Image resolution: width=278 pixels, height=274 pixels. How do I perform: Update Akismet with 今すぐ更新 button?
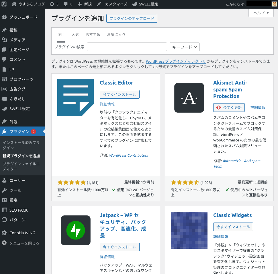coord(229,108)
